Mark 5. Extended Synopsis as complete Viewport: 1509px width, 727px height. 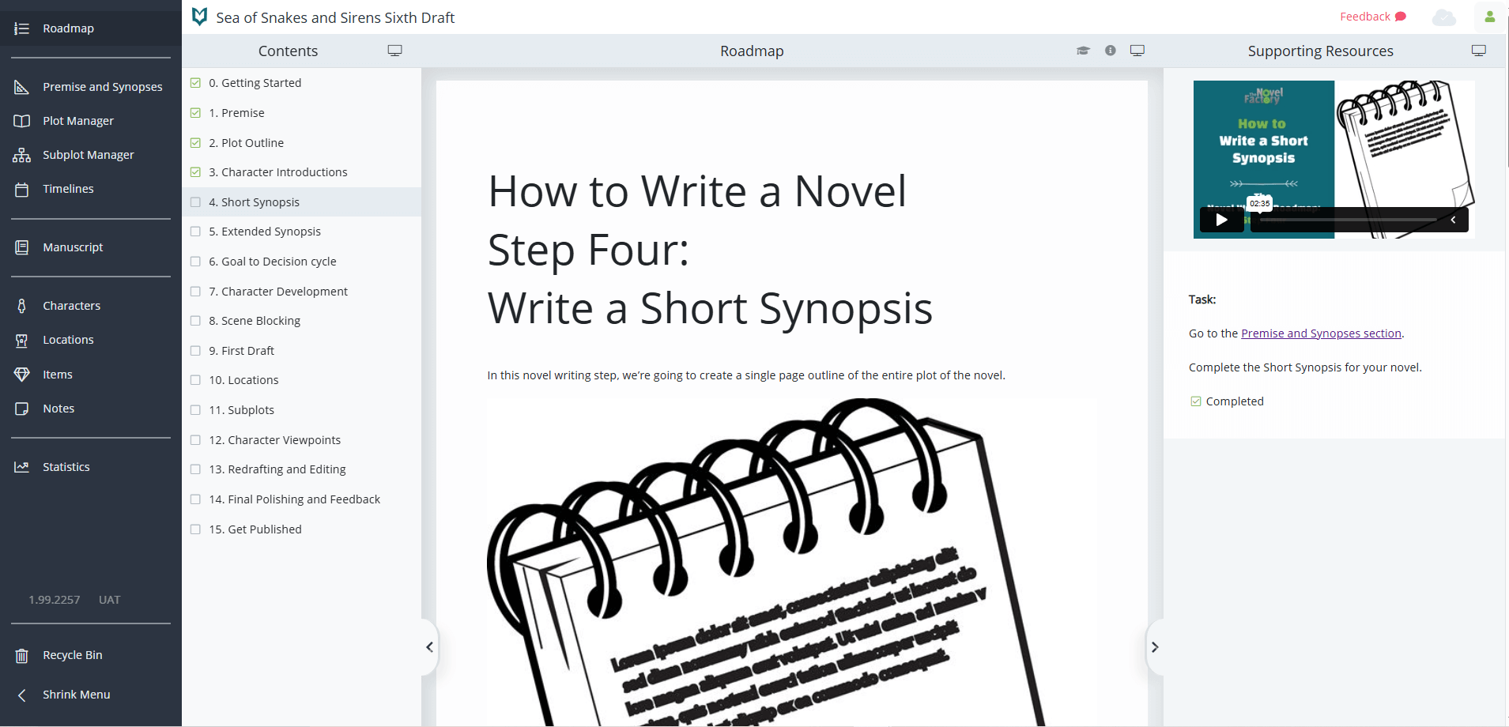point(195,231)
